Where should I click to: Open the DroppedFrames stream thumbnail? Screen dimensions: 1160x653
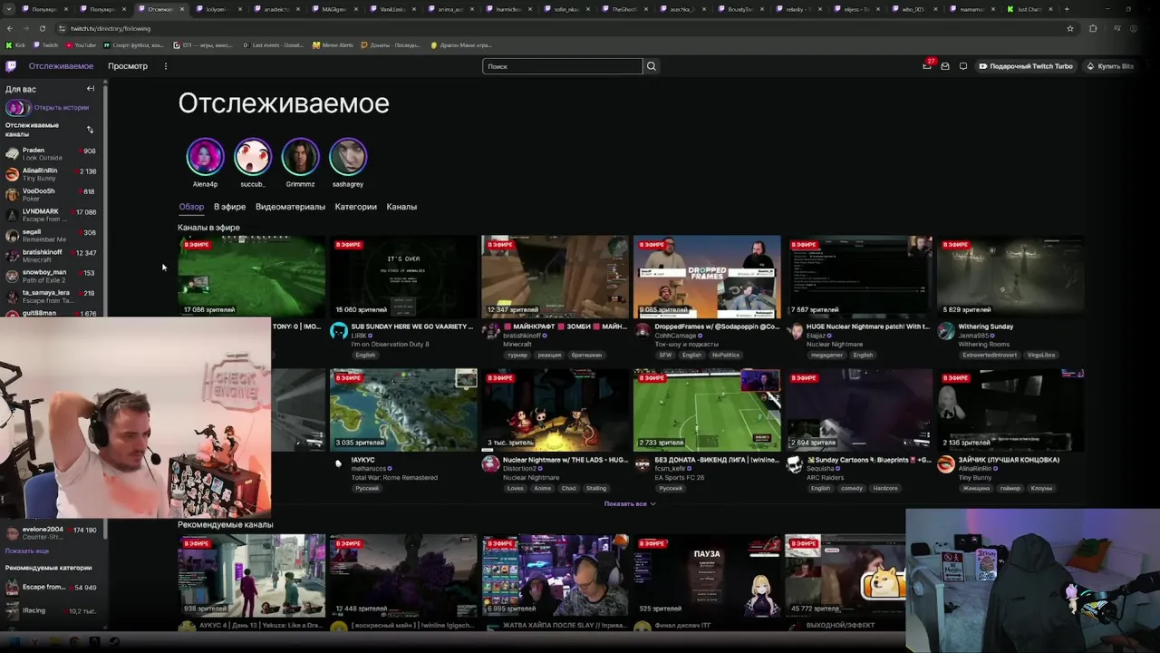(x=707, y=276)
